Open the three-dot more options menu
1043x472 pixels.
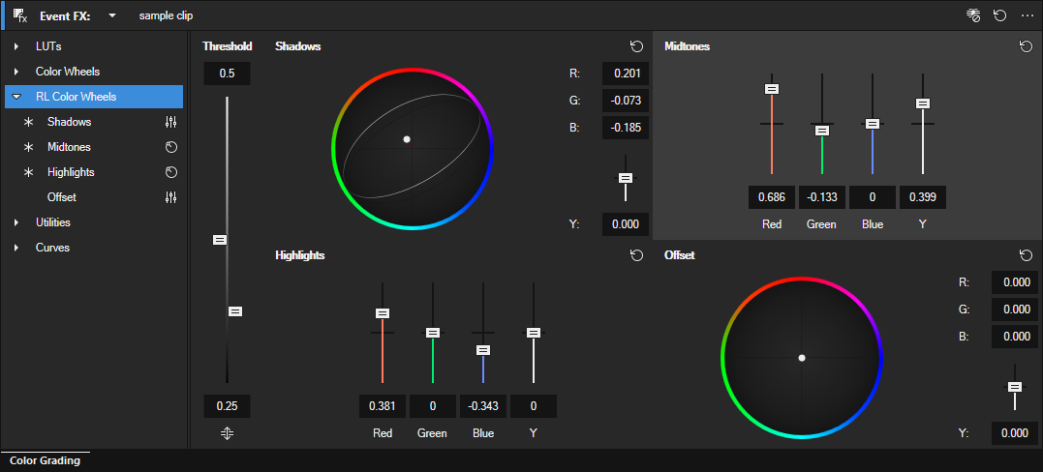[x=1027, y=15]
